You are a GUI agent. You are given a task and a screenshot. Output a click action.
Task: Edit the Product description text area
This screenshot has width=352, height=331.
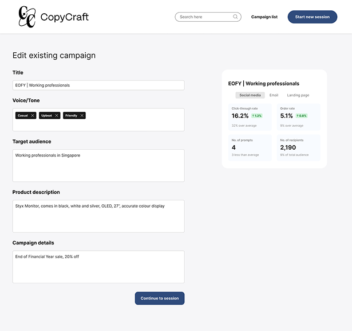point(98,216)
